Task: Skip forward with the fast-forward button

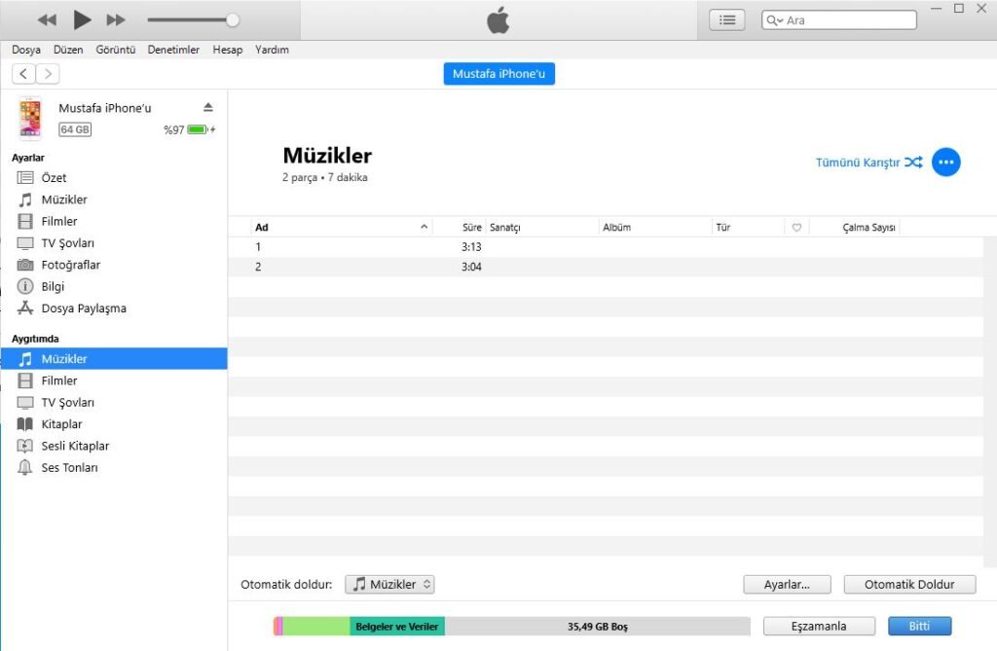Action: (x=116, y=19)
